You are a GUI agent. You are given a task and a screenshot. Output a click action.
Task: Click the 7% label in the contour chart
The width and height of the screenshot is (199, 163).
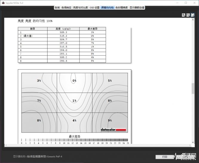pyautogui.click(x=39, y=101)
